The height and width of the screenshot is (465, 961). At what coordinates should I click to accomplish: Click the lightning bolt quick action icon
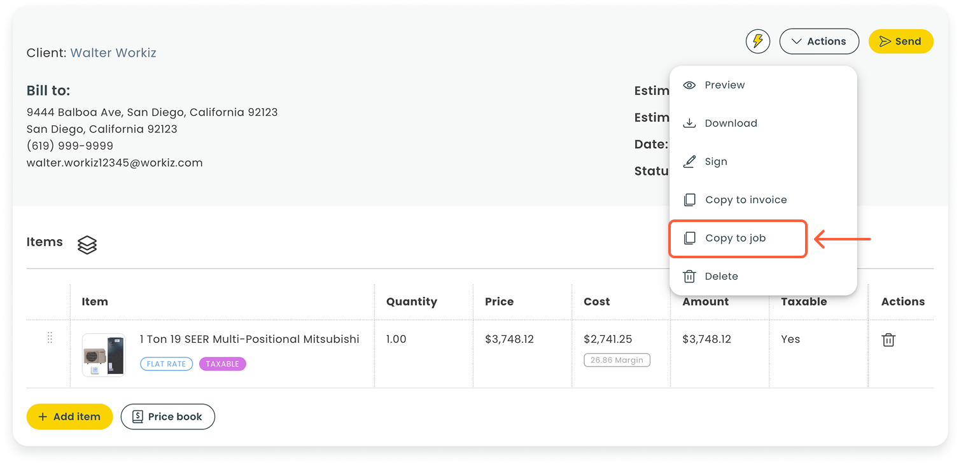[x=757, y=41]
